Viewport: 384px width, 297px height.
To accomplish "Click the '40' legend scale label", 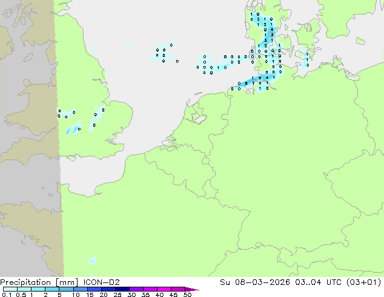I will 159,295.
